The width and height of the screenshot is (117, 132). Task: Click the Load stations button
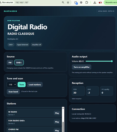[x=35, y=84]
